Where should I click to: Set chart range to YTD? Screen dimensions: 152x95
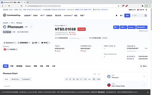(85, 79)
